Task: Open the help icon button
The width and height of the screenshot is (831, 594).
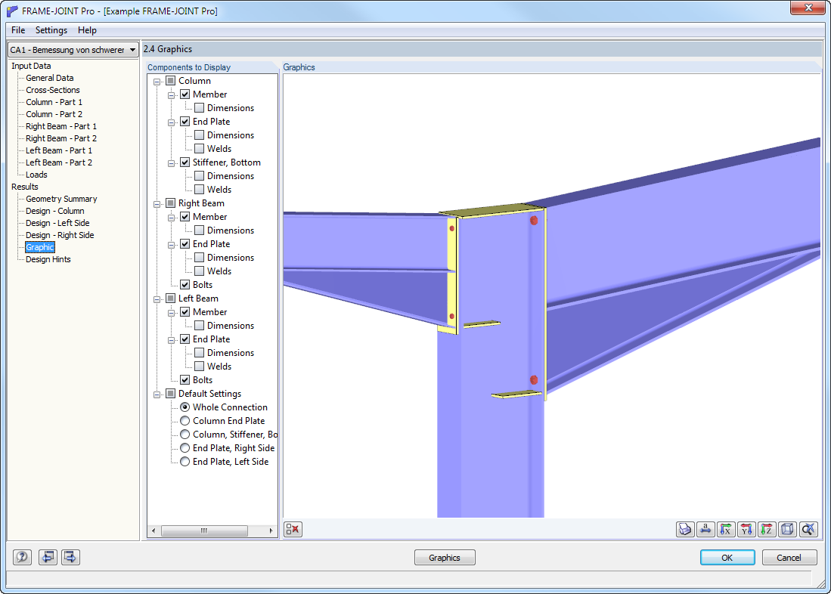Action: pos(22,557)
